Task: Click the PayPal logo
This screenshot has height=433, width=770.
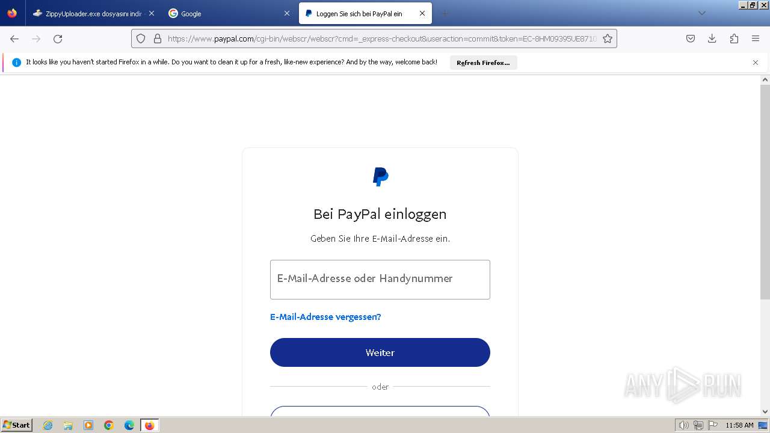Action: 380,177
